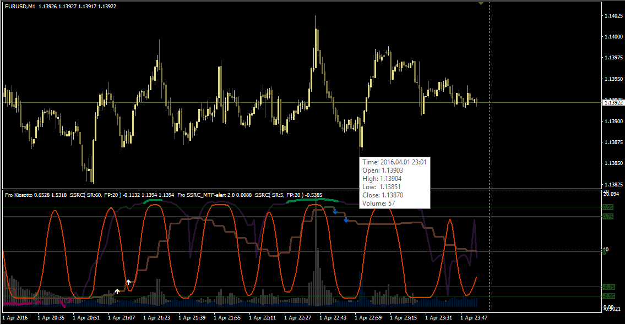Click the 1.13875 price axis label

click(x=613, y=142)
